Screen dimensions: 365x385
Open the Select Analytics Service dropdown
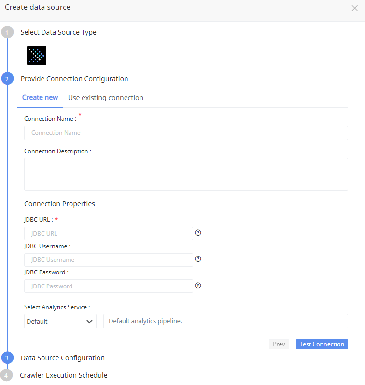tap(60, 321)
